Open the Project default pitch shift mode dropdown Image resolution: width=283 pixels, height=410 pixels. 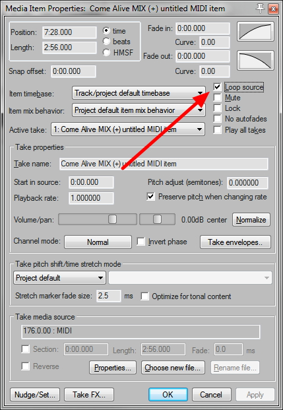(x=59, y=278)
